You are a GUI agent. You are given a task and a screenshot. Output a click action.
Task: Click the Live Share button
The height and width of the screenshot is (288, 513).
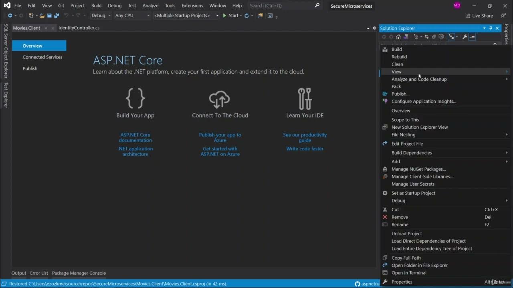pos(479,16)
